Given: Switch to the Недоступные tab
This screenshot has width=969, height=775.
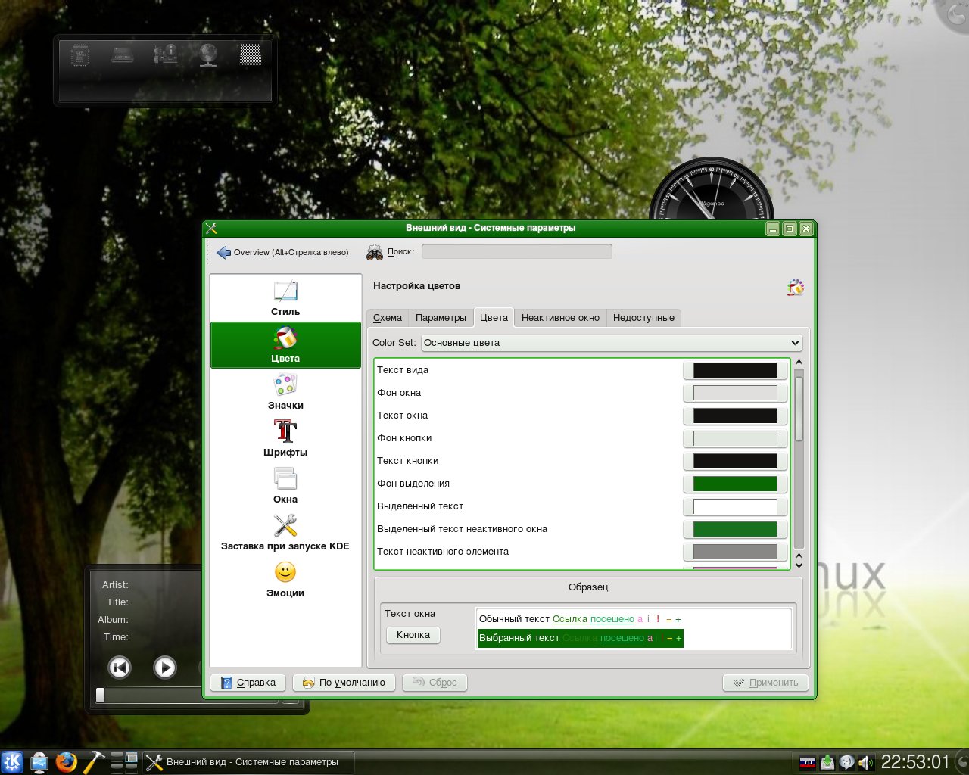Looking at the screenshot, I should pos(643,318).
